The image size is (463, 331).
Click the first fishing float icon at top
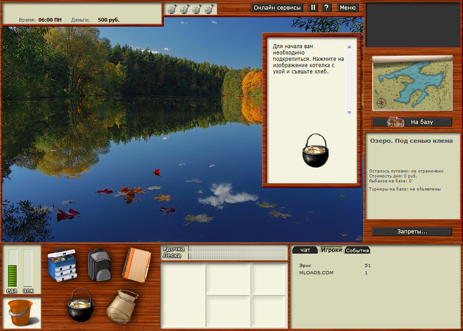172,9
